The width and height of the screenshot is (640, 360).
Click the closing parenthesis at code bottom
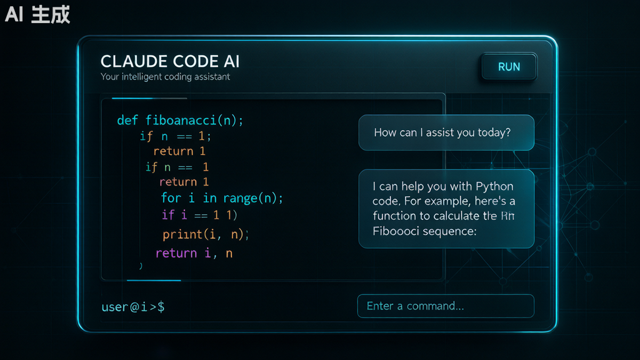coord(141,266)
